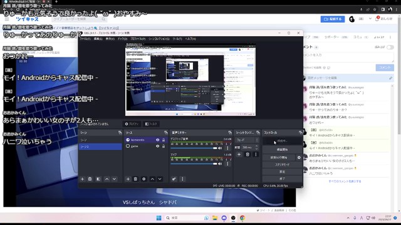
Task: Open OBS Scene Collection menu
Action: (159, 39)
